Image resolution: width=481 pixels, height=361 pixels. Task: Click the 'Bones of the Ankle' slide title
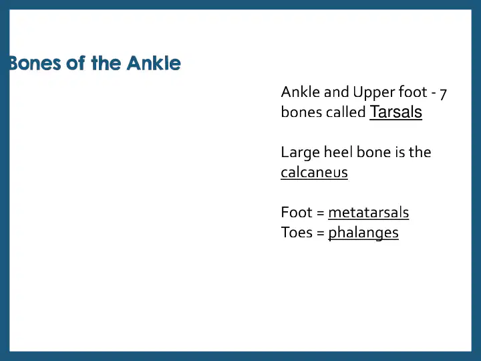tap(95, 64)
